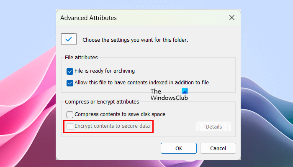Untick the 'File is ready for archiving' checkbox

[70, 71]
